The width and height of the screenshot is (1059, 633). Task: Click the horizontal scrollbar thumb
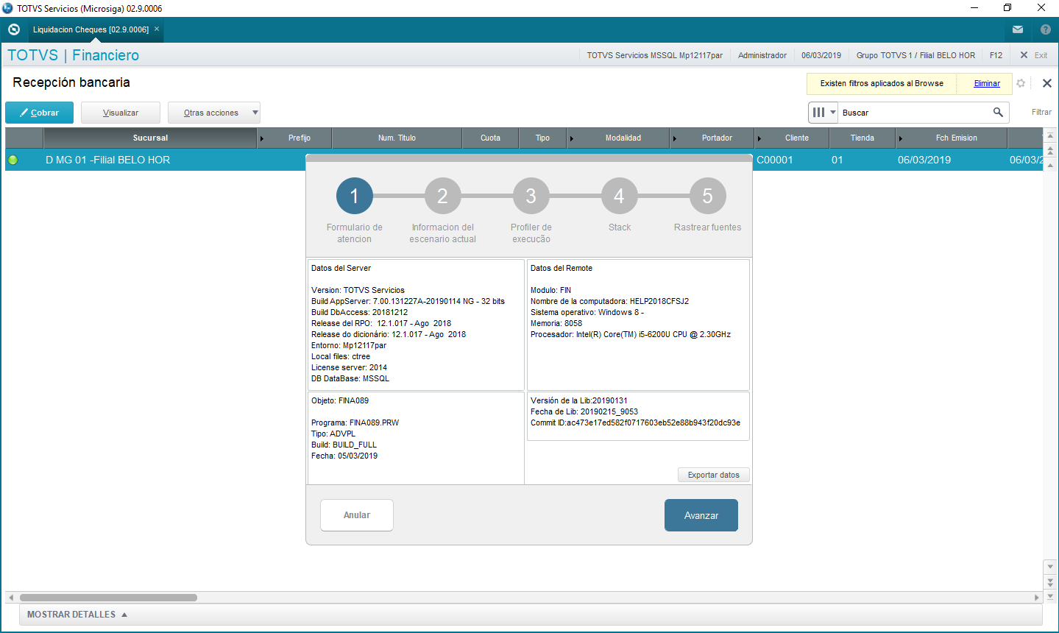pyautogui.click(x=108, y=598)
